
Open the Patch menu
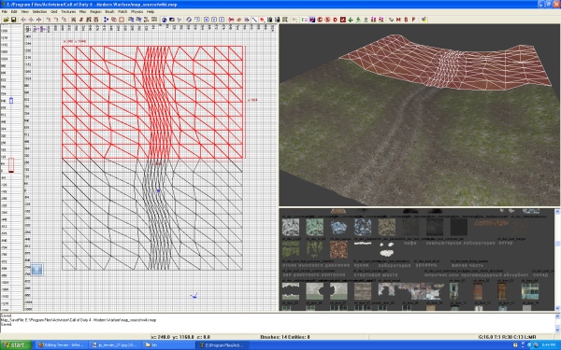coord(122,11)
